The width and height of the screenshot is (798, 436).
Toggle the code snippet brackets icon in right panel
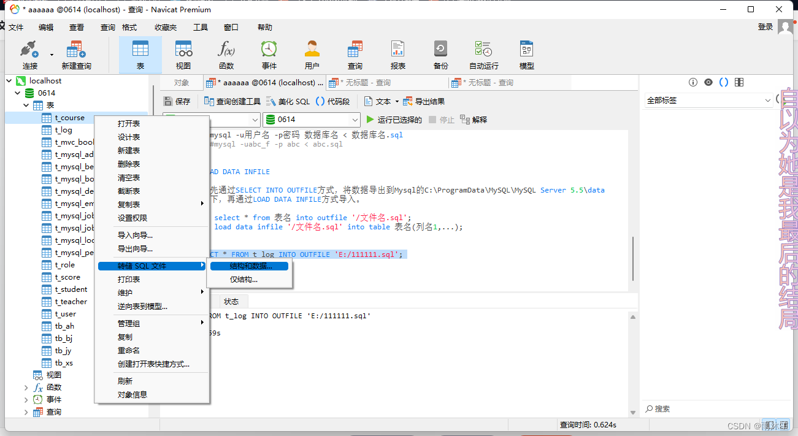pyautogui.click(x=724, y=82)
